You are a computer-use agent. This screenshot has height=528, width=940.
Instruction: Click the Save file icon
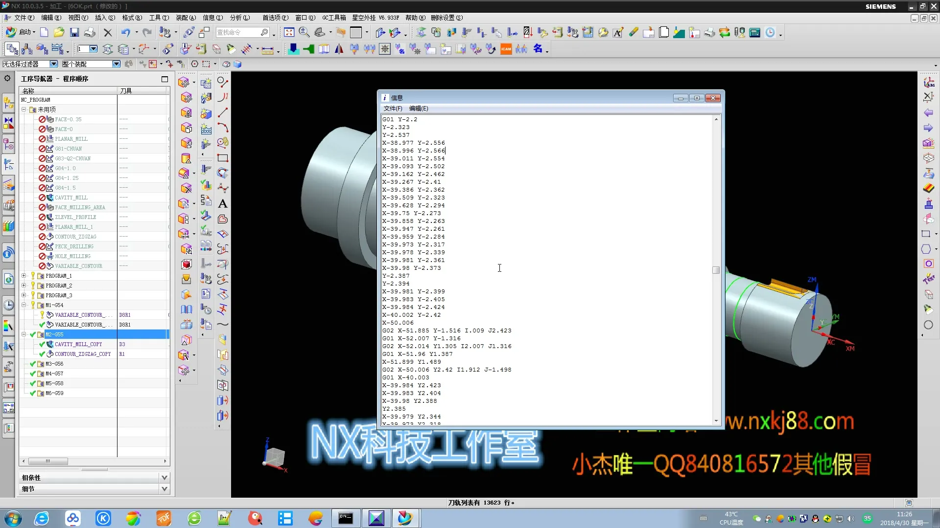74,32
